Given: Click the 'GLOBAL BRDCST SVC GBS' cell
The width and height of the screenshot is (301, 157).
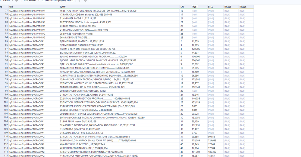Looking at the screenshot, I should click(119, 133).
